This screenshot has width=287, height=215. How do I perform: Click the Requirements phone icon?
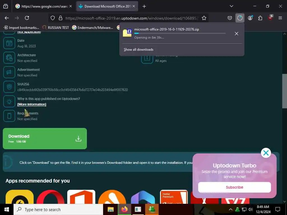point(9,116)
